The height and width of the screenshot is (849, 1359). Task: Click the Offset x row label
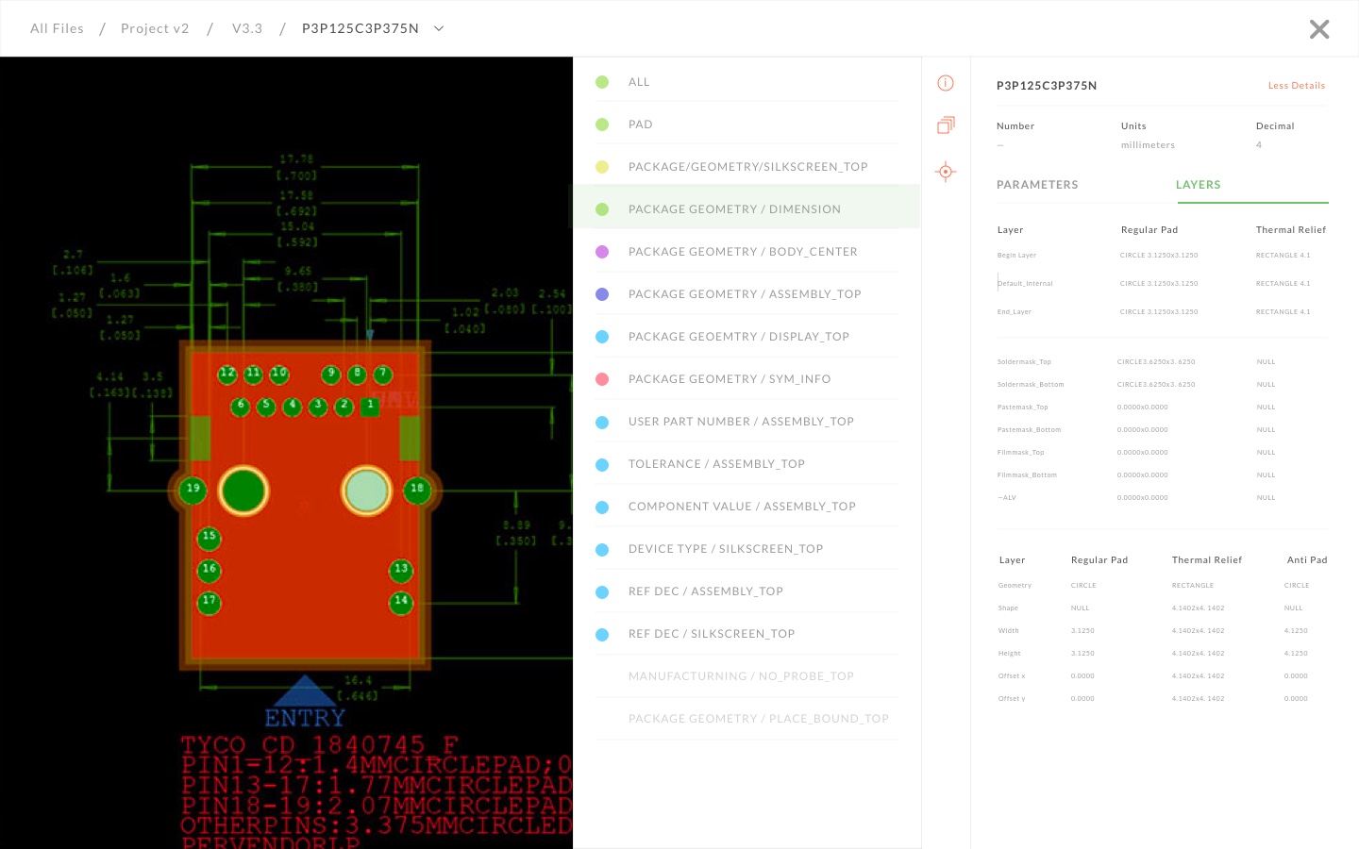coord(1012,676)
